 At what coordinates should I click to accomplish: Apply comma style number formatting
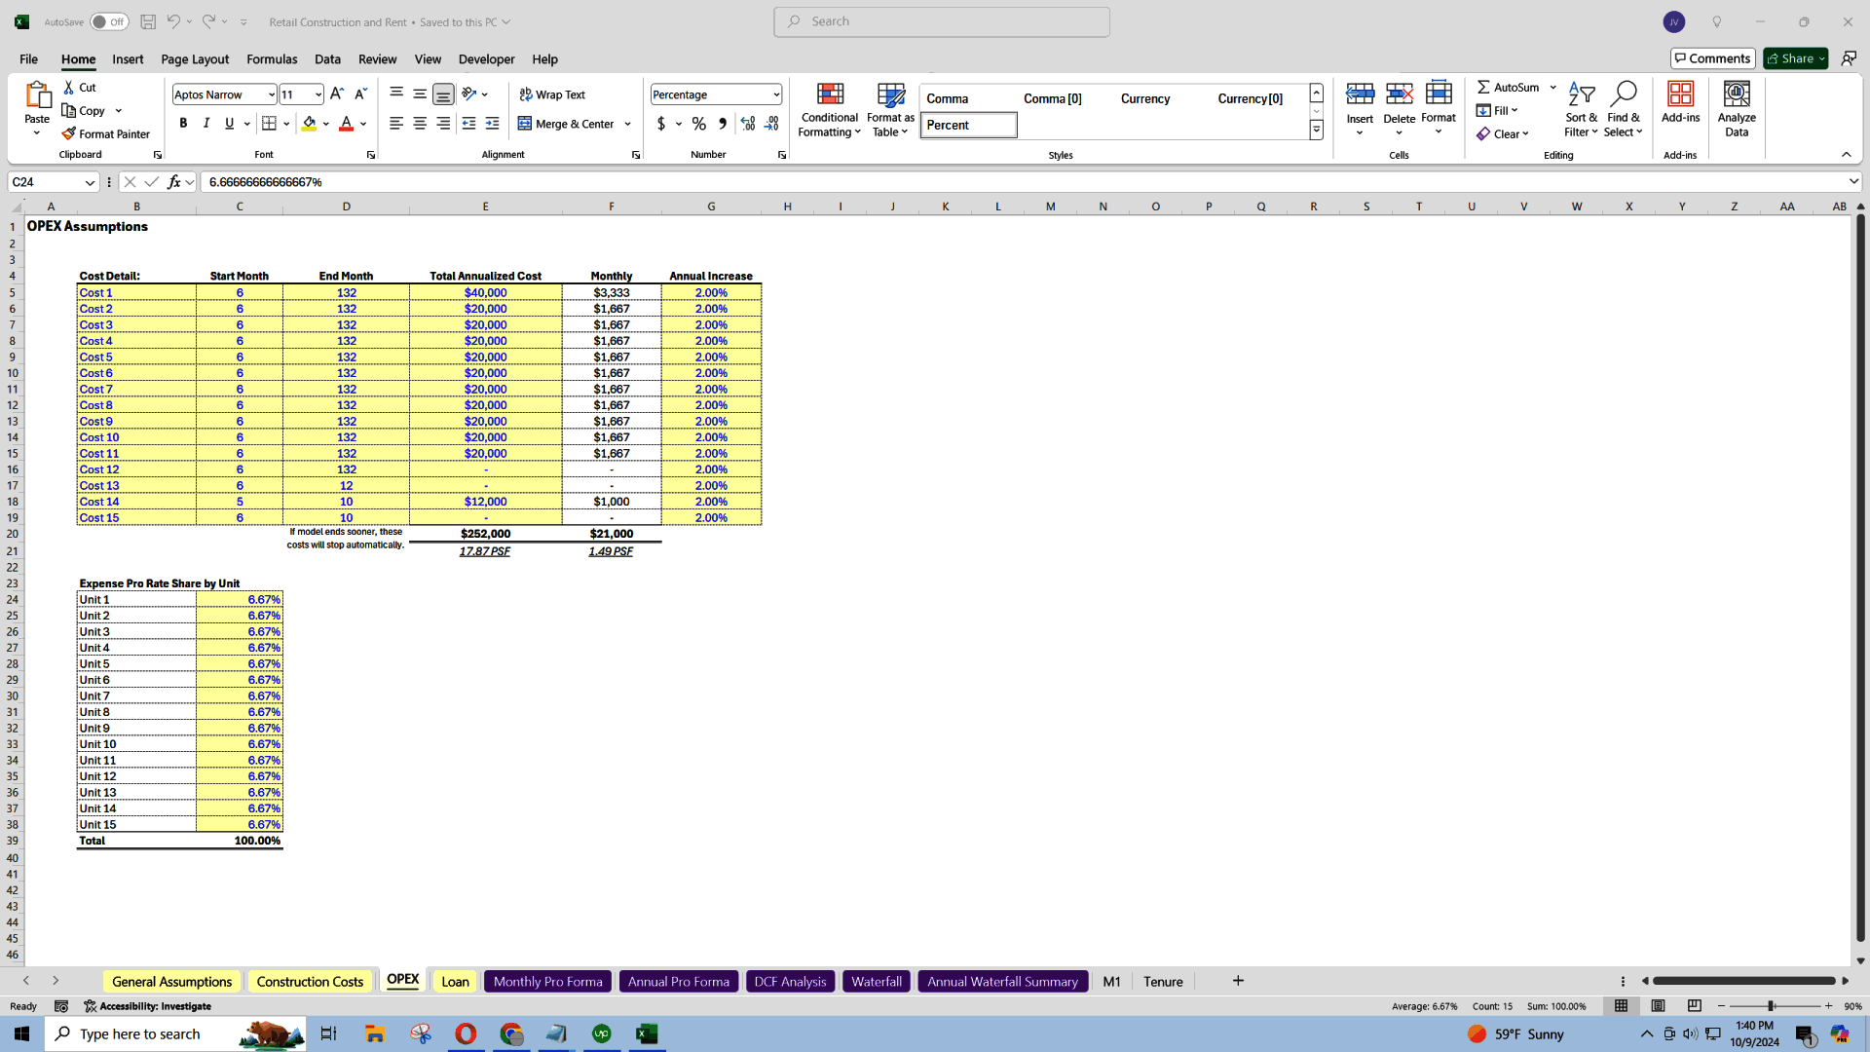[x=722, y=124]
